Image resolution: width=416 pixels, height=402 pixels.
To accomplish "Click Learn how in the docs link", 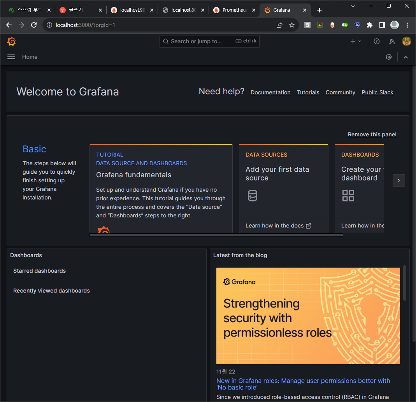I will pos(278,226).
